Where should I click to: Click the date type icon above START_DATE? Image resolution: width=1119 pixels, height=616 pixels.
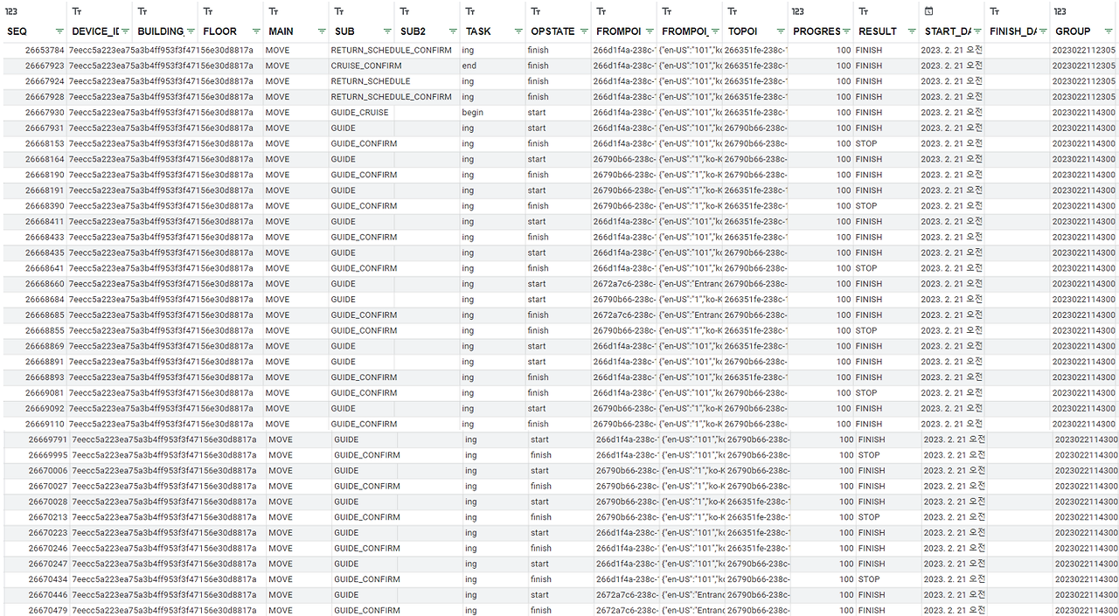[x=928, y=11]
